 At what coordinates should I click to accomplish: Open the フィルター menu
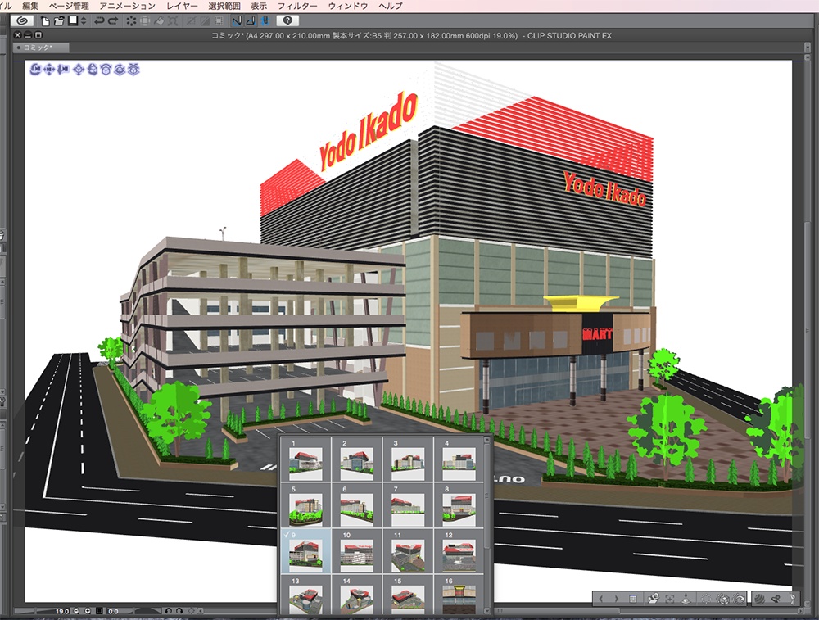[297, 6]
